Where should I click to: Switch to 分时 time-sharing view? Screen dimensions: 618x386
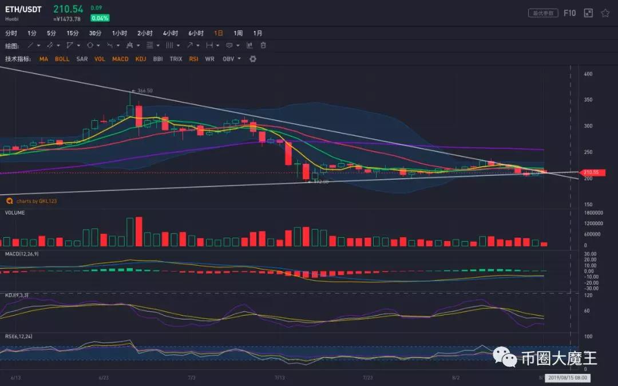11,33
